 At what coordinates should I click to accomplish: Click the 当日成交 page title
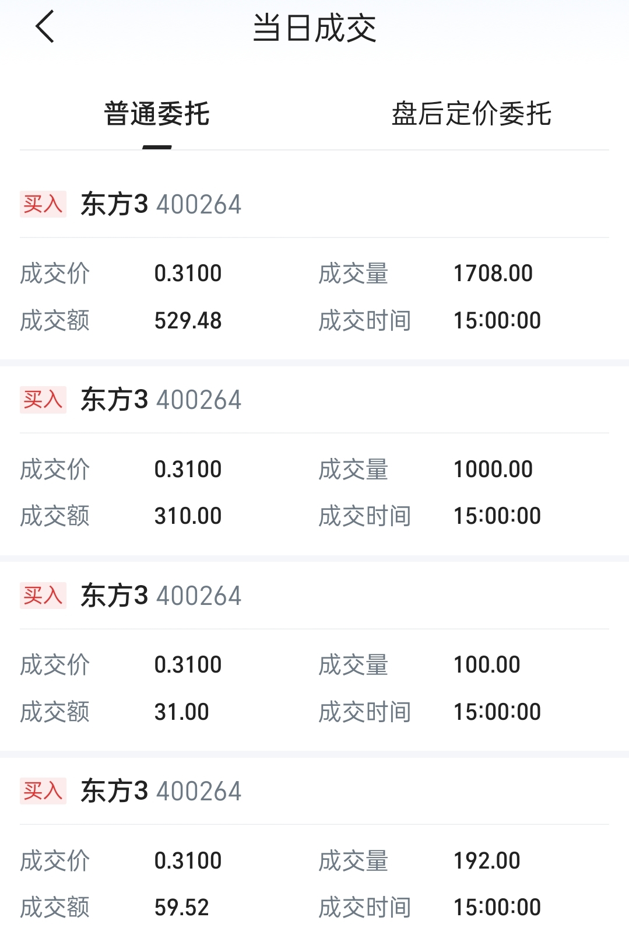(314, 28)
